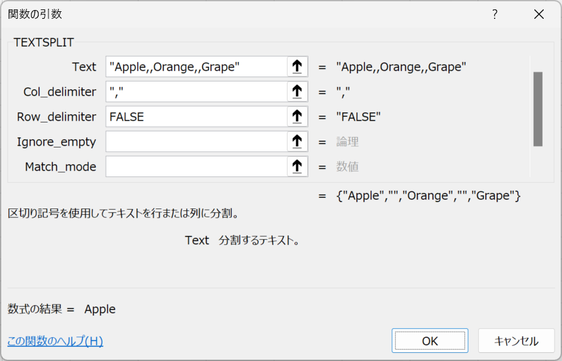Click the argument list scrollbar thumb

click(x=537, y=109)
